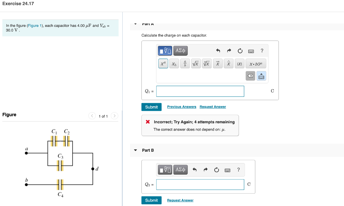The width and height of the screenshot is (344, 206).
Task: Open help for Part A editor
Action: point(262,51)
